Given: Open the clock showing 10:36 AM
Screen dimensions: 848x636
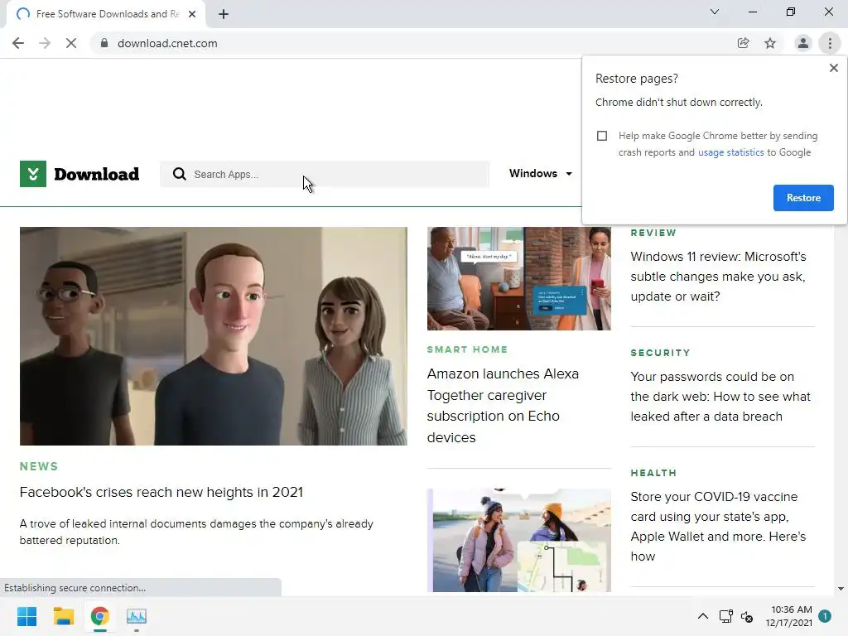Looking at the screenshot, I should pyautogui.click(x=789, y=616).
